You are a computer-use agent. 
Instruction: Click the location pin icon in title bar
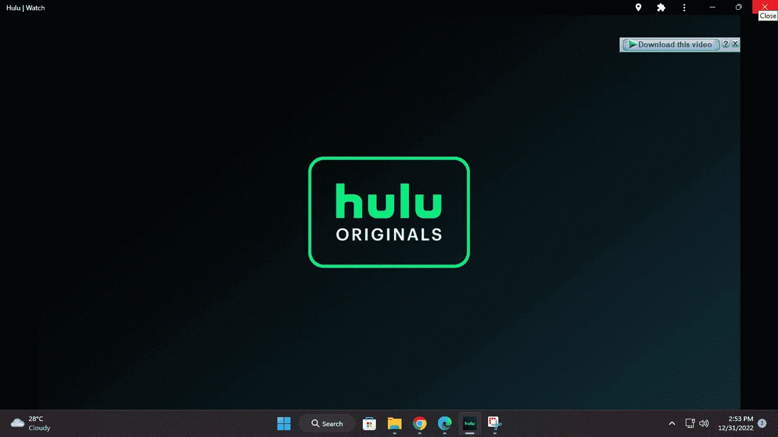click(x=638, y=7)
